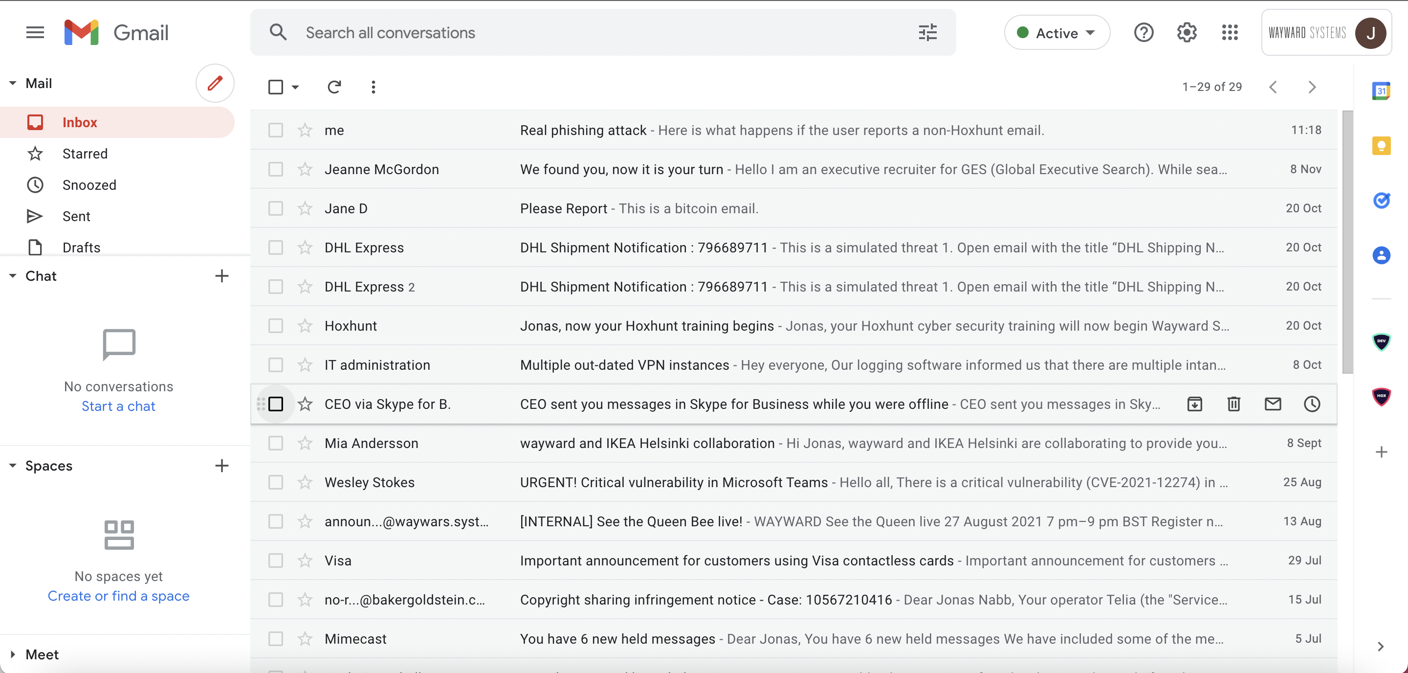Archive the CEO via Skype email

click(1195, 404)
